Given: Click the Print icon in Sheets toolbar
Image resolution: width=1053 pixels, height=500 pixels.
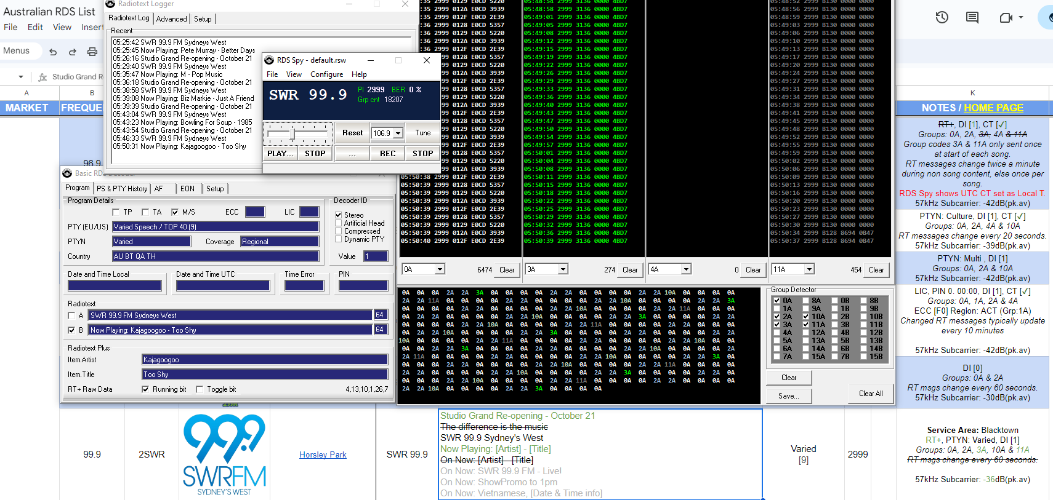Looking at the screenshot, I should (x=92, y=52).
